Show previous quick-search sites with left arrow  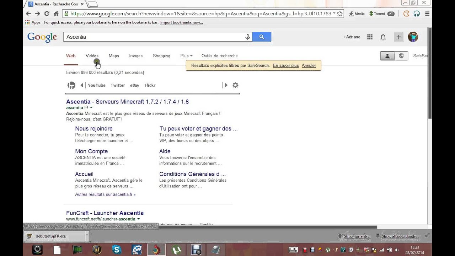point(82,85)
